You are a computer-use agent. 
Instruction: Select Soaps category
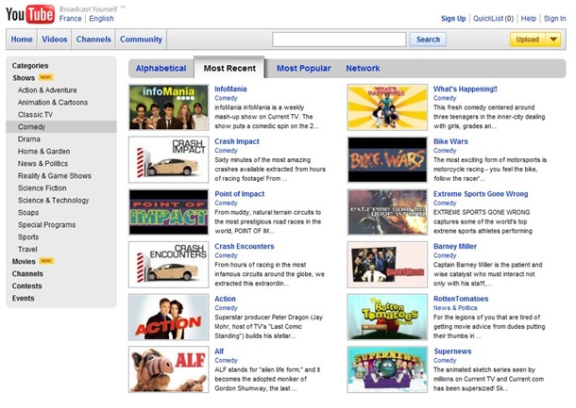[x=28, y=213]
